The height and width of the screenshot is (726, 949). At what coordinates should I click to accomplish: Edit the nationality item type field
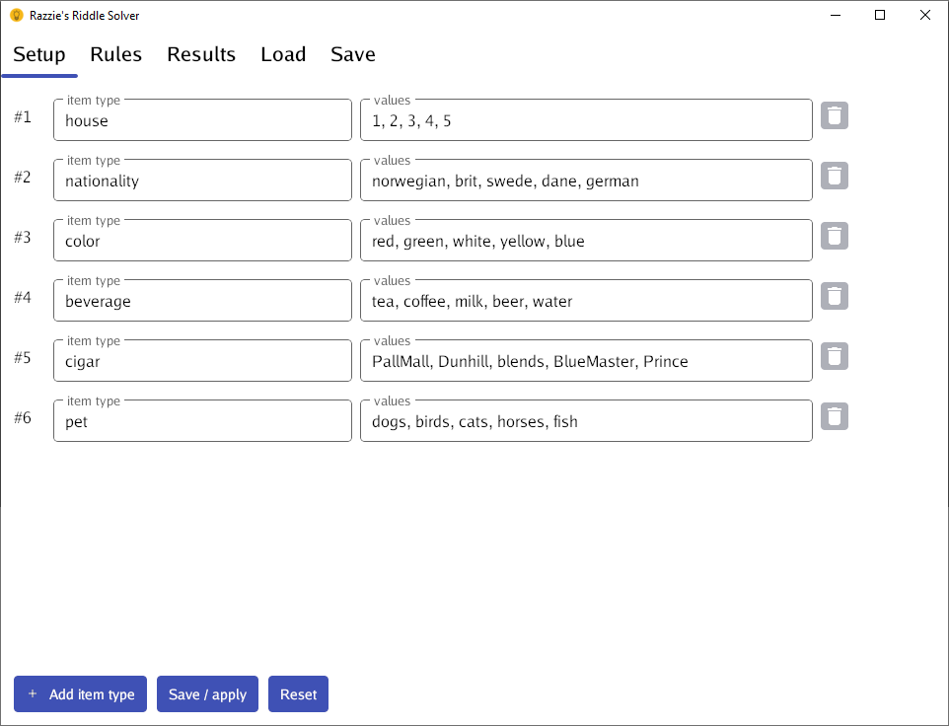click(x=203, y=180)
